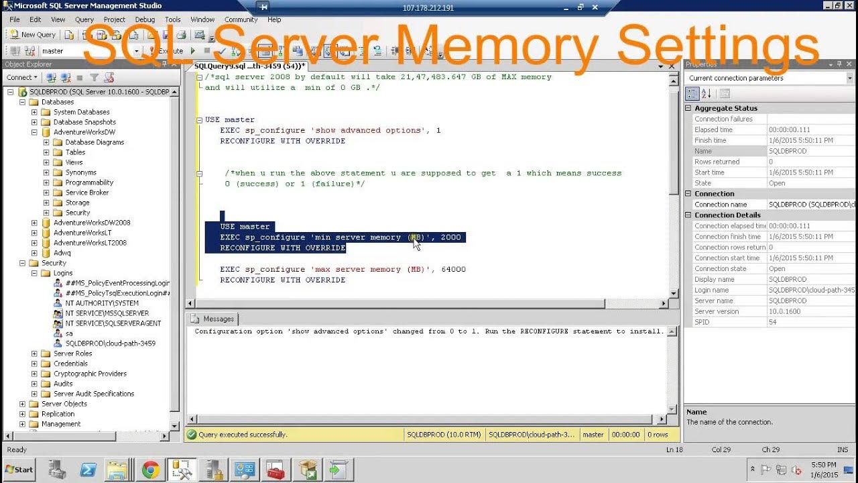The height and width of the screenshot is (483, 858).
Task: Collapse the Connection Details properties section
Action: [x=688, y=215]
